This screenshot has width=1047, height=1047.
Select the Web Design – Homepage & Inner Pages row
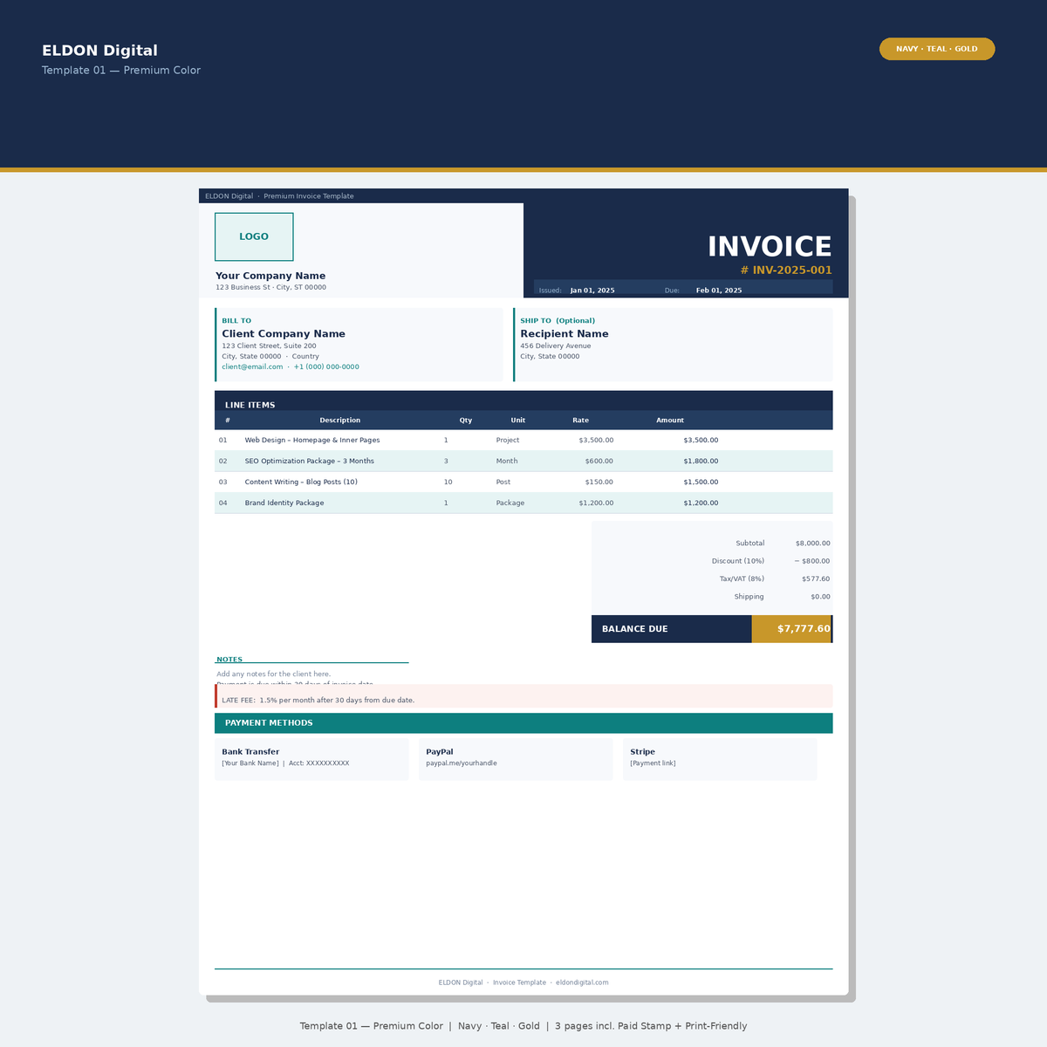523,441
